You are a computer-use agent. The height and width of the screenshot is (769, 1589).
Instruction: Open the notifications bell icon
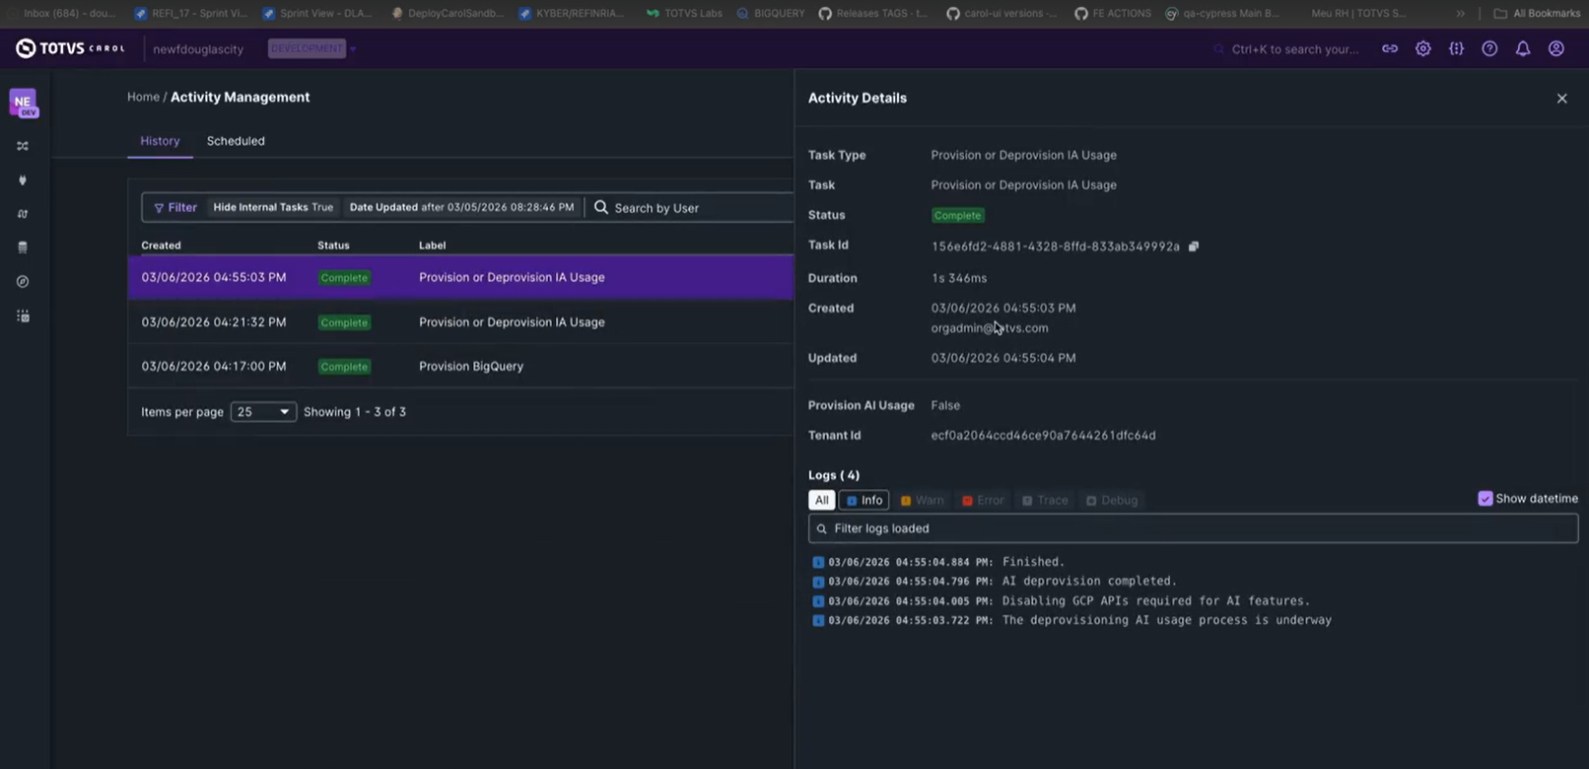click(x=1522, y=48)
